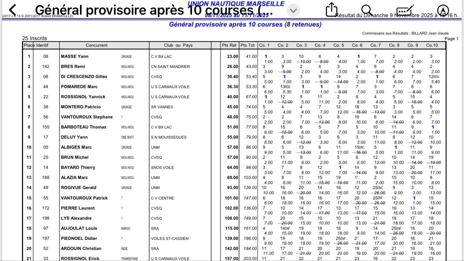Expand the document title dropdown chevron
This screenshot has height=261, width=464.
tap(293, 10)
